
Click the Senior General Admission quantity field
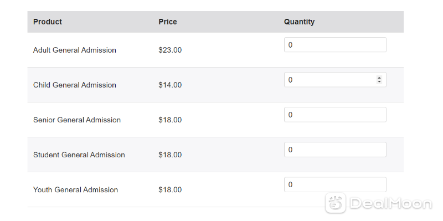pyautogui.click(x=335, y=115)
